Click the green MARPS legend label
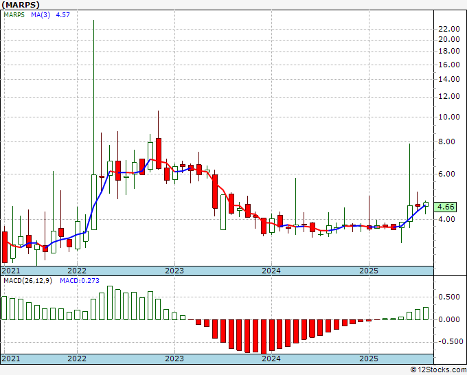467x375 pixels. click(x=14, y=14)
